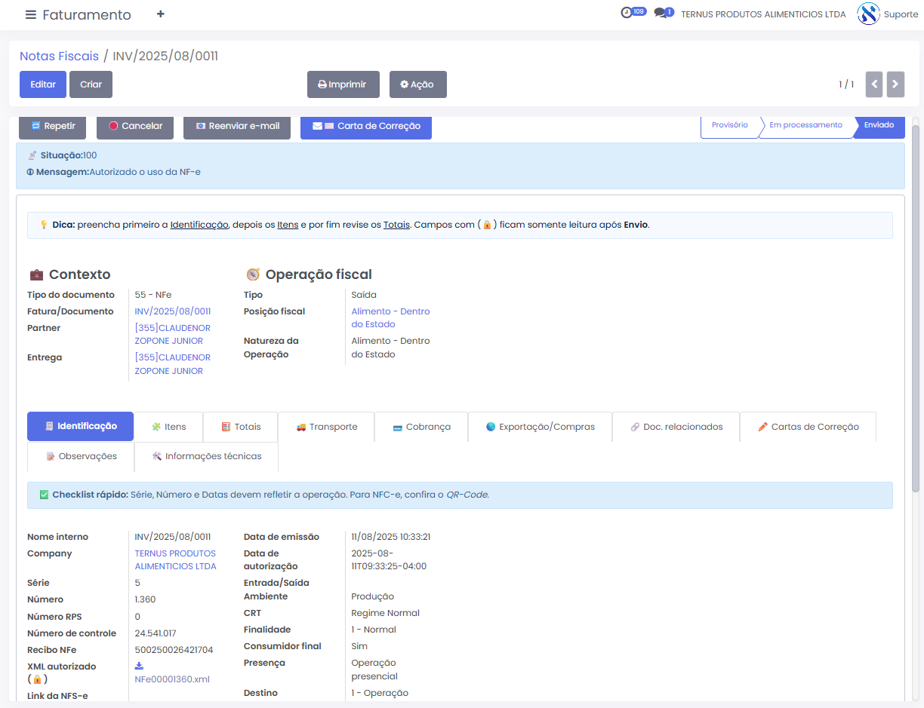Click the Carta de Correção button

coord(366,127)
